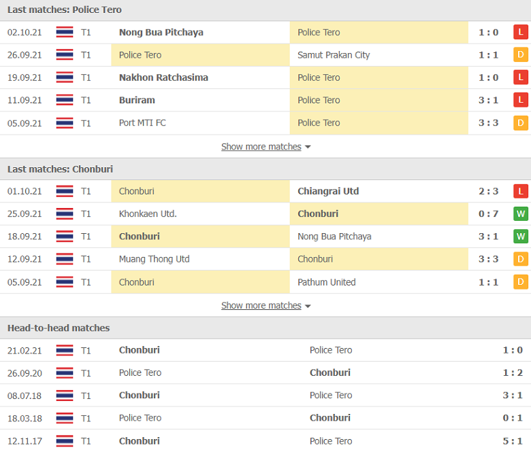The height and width of the screenshot is (452, 531).
Task: Click the red L badge for 02.10.21 match
Action: click(521, 33)
